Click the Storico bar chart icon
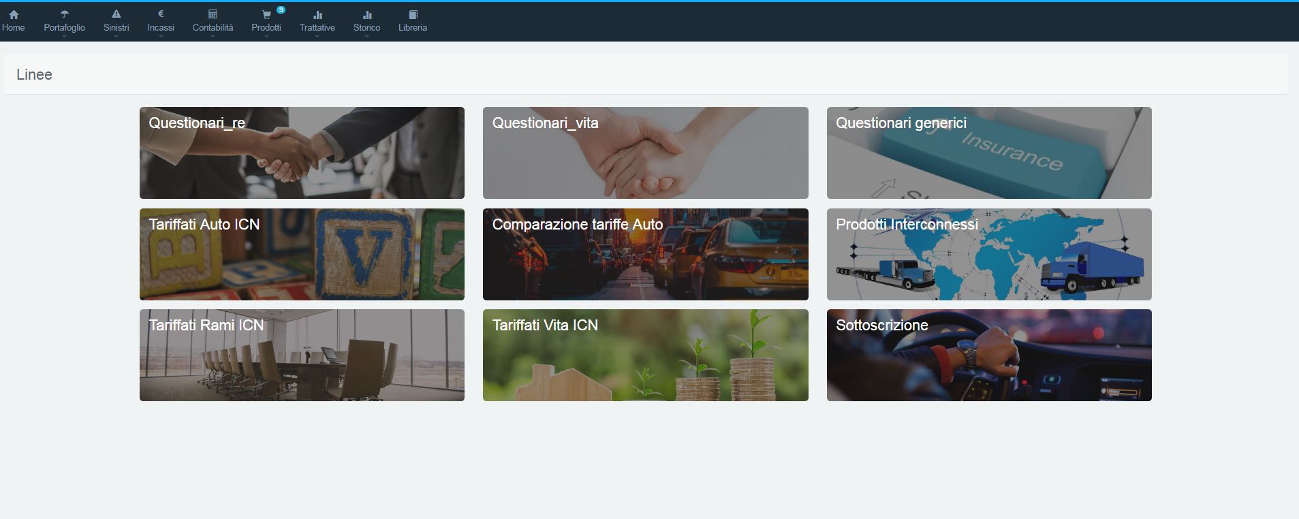The width and height of the screenshot is (1299, 519). point(367,14)
